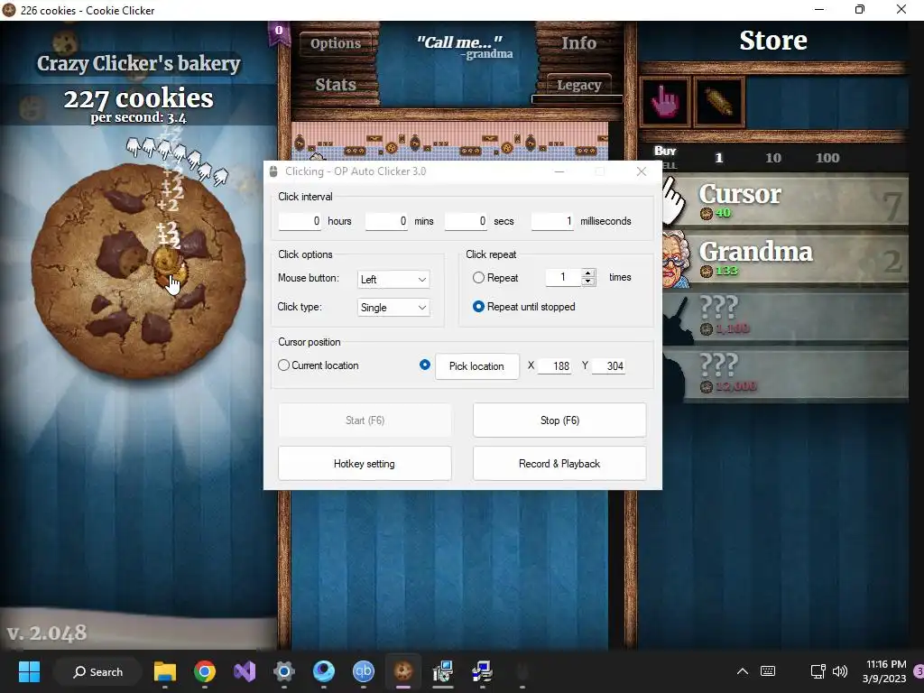The width and height of the screenshot is (924, 693).
Task: Click the X coordinate field
Action: coord(555,366)
